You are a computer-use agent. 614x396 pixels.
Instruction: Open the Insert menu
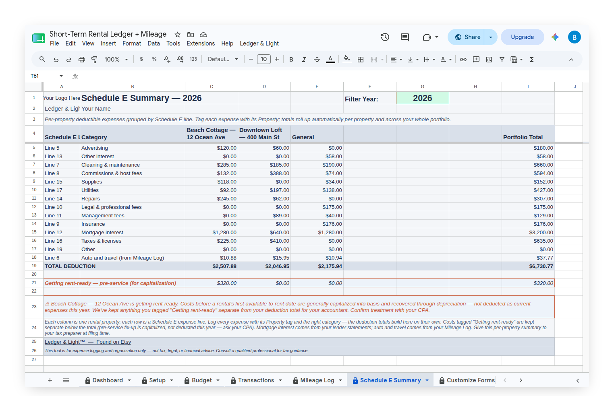(x=108, y=43)
